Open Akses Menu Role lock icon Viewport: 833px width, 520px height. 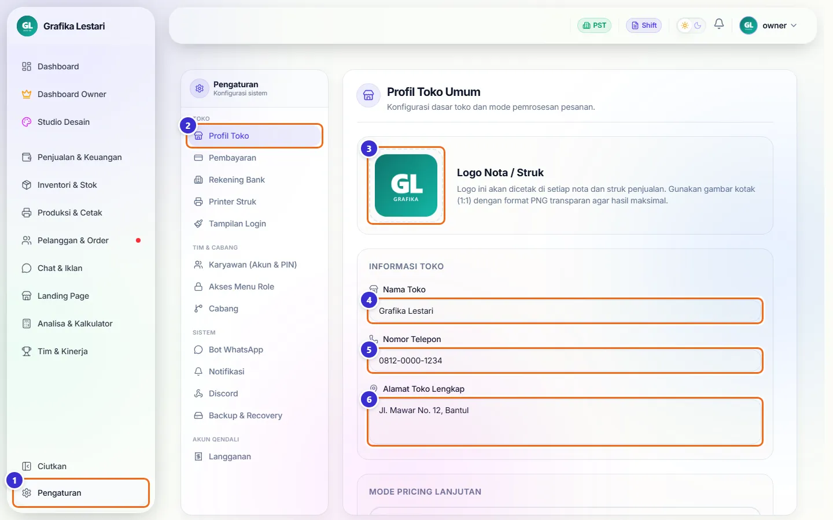[x=198, y=287]
